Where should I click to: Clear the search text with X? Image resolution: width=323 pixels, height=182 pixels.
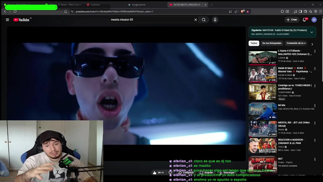pyautogui.click(x=196, y=20)
